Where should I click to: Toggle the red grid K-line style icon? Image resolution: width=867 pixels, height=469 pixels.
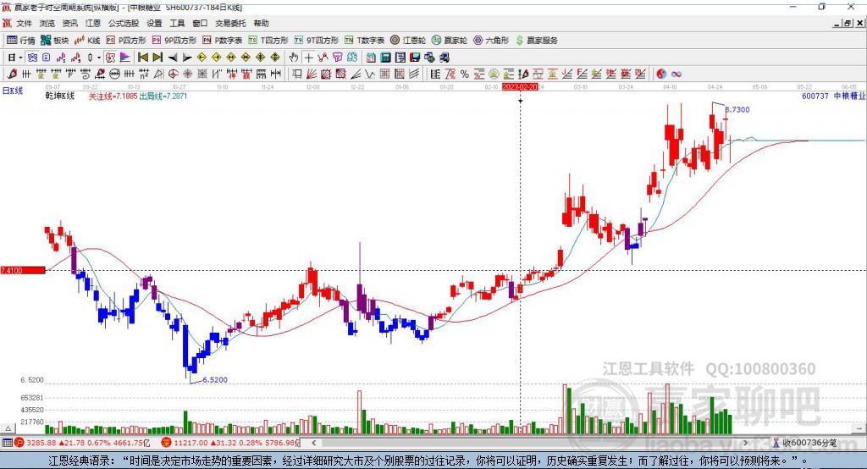[111, 58]
